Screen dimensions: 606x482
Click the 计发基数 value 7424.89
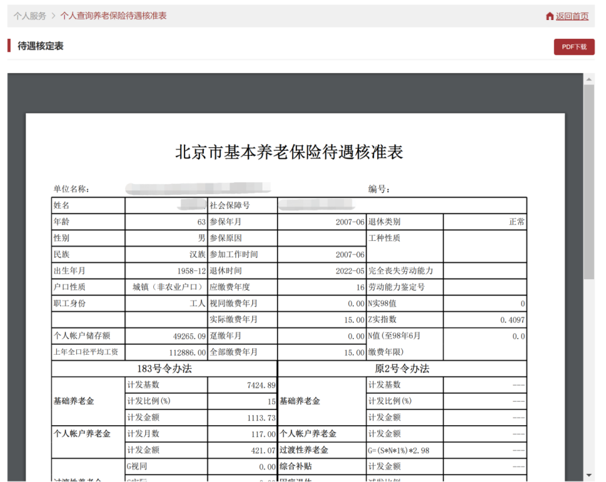pos(261,386)
